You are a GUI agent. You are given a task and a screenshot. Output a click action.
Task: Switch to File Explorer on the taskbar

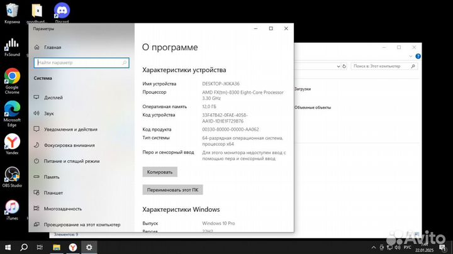57,247
